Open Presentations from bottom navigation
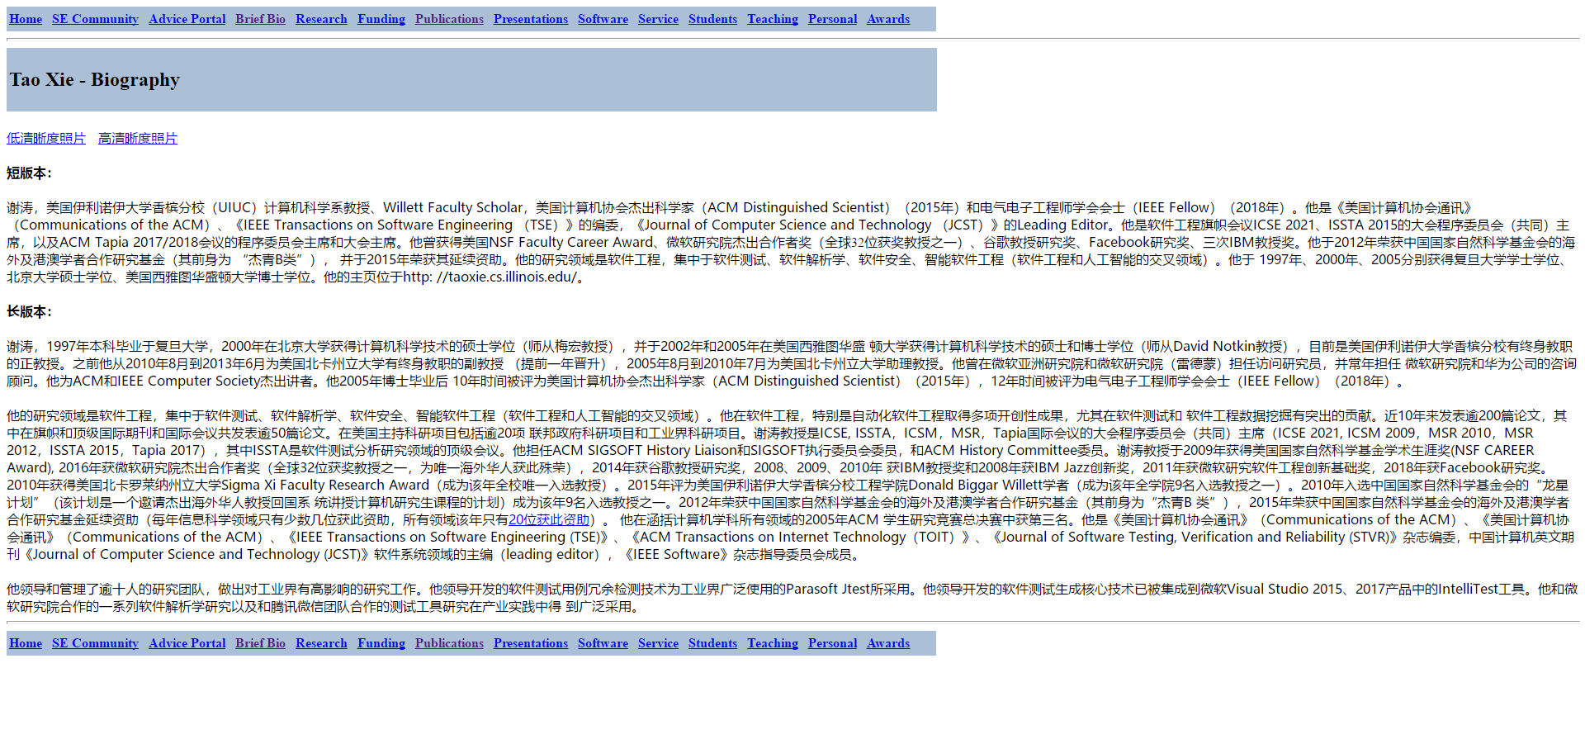 [531, 643]
